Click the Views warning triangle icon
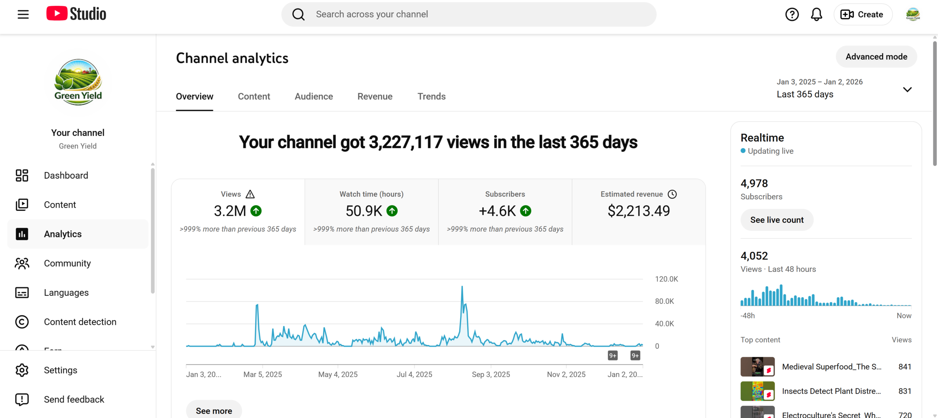Viewport: 938px width, 418px height. click(250, 194)
